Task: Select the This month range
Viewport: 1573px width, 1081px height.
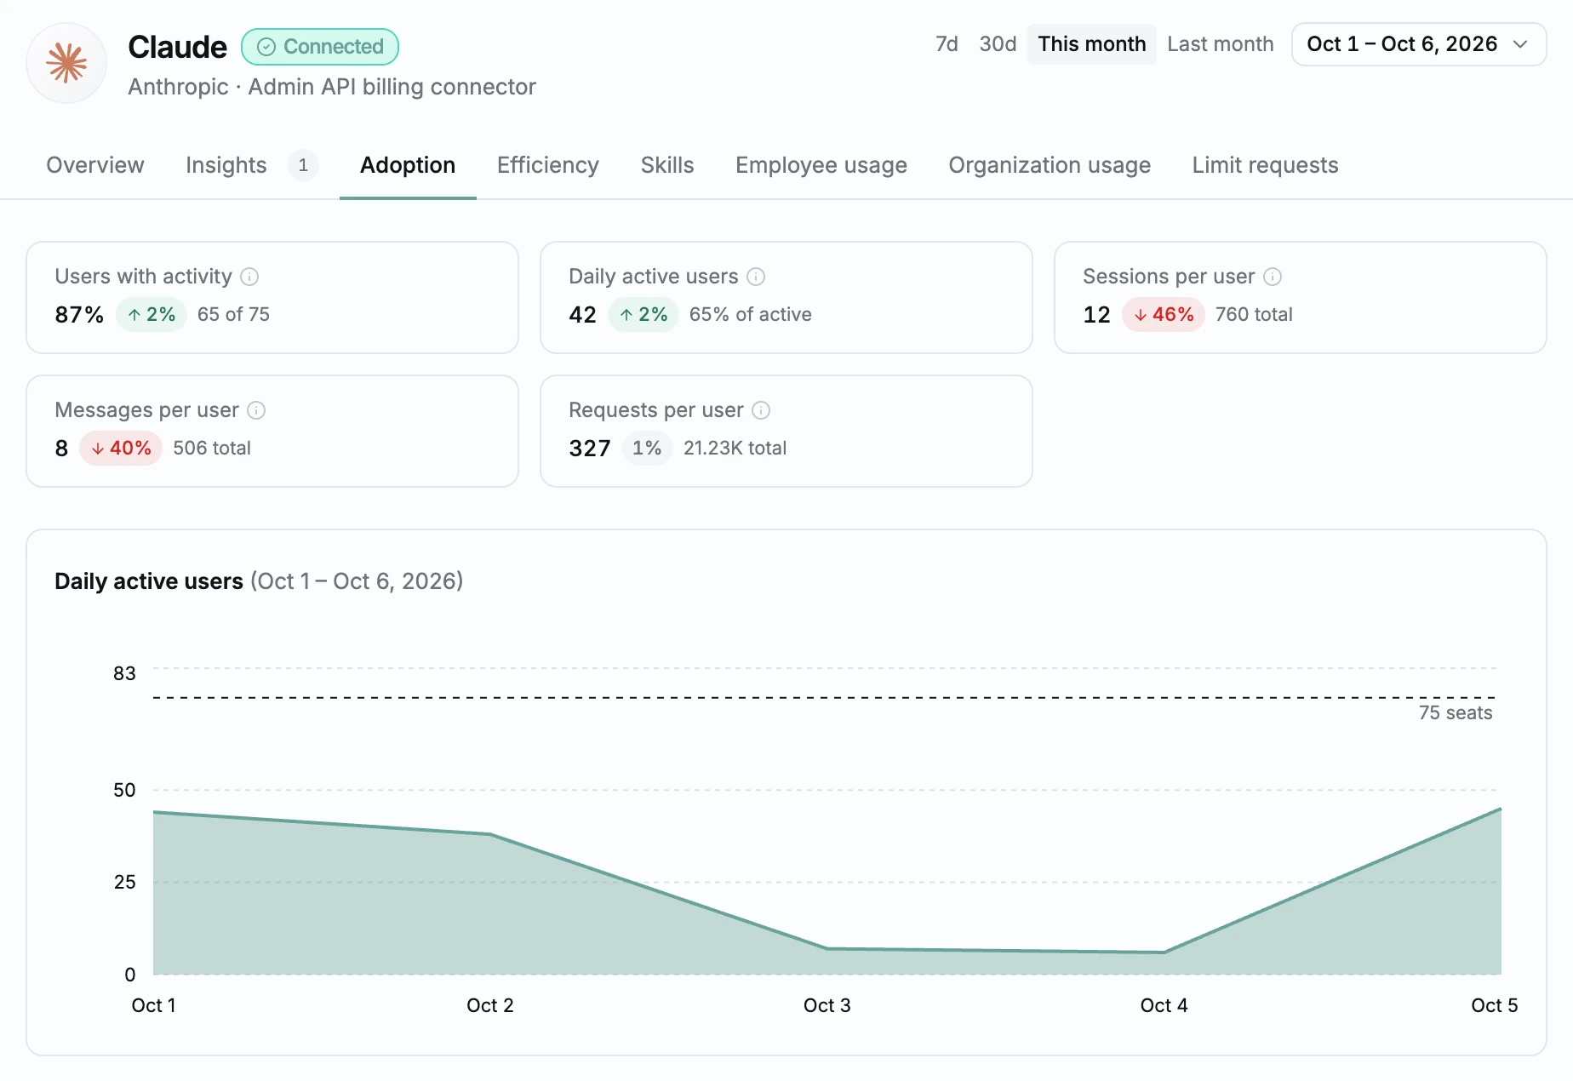Action: pos(1092,44)
